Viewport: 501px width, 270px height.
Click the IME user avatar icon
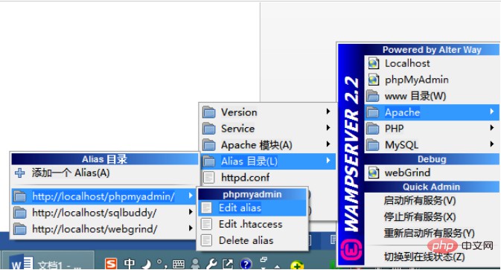click(195, 264)
